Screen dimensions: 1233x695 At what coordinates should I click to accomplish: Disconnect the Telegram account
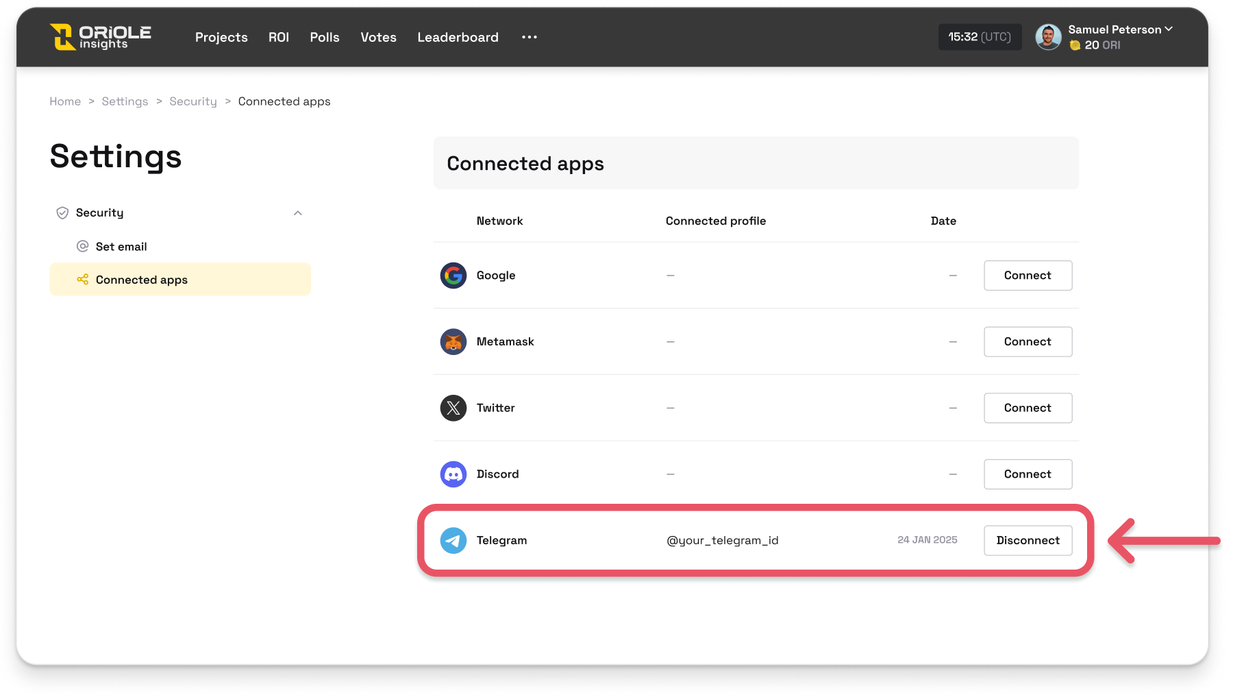pyautogui.click(x=1027, y=541)
